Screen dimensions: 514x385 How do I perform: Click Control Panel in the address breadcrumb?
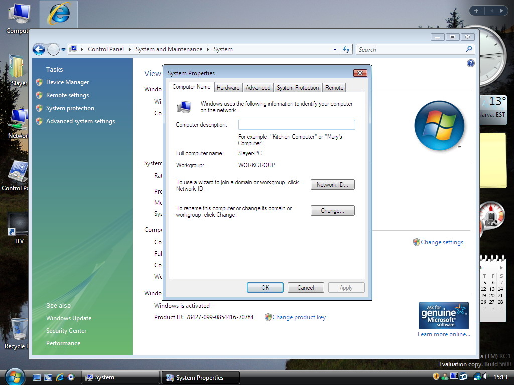pos(105,49)
